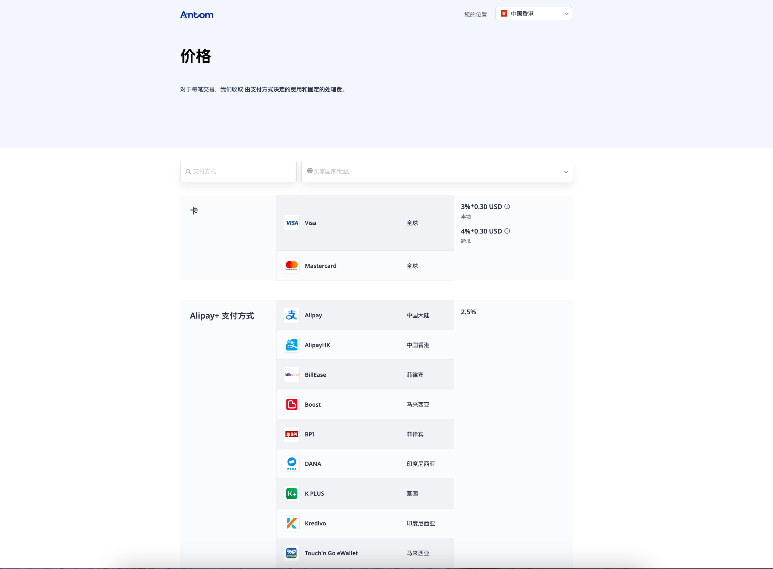Click the Alipay logo icon
The image size is (773, 569).
tap(292, 315)
